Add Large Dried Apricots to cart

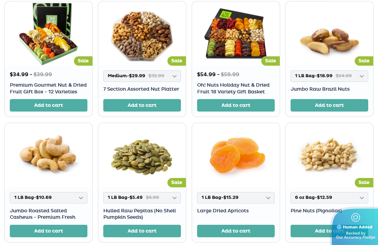236,231
